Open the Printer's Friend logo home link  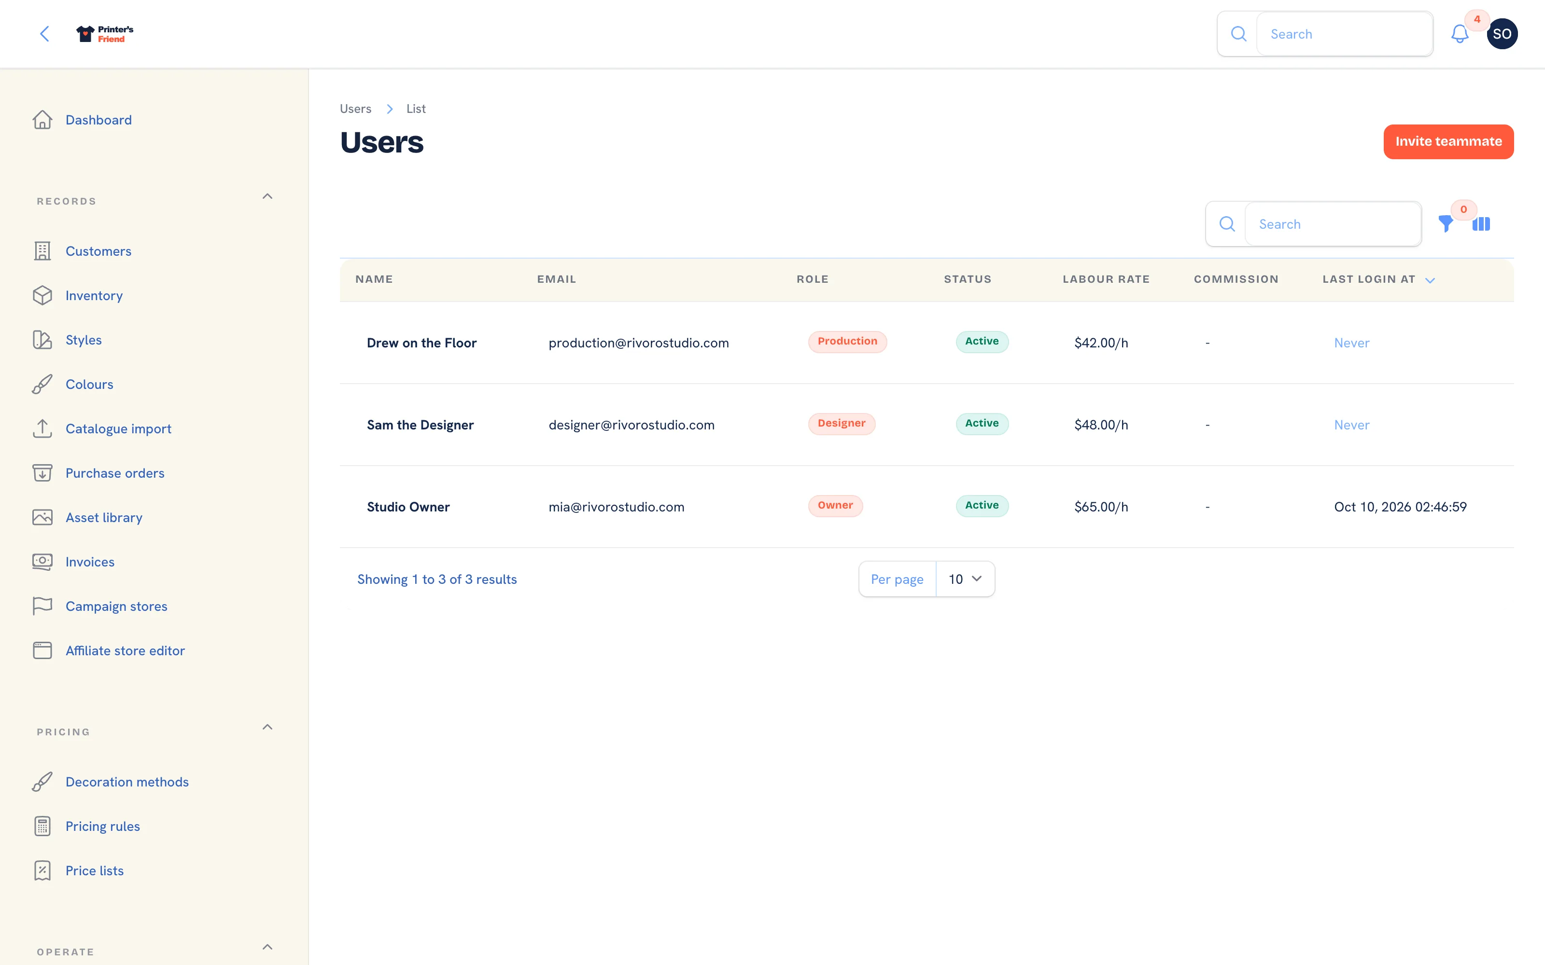click(105, 34)
